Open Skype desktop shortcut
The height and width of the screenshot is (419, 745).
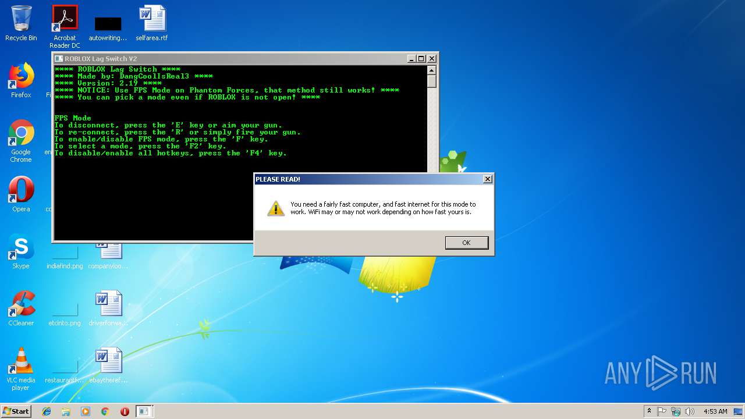point(21,251)
